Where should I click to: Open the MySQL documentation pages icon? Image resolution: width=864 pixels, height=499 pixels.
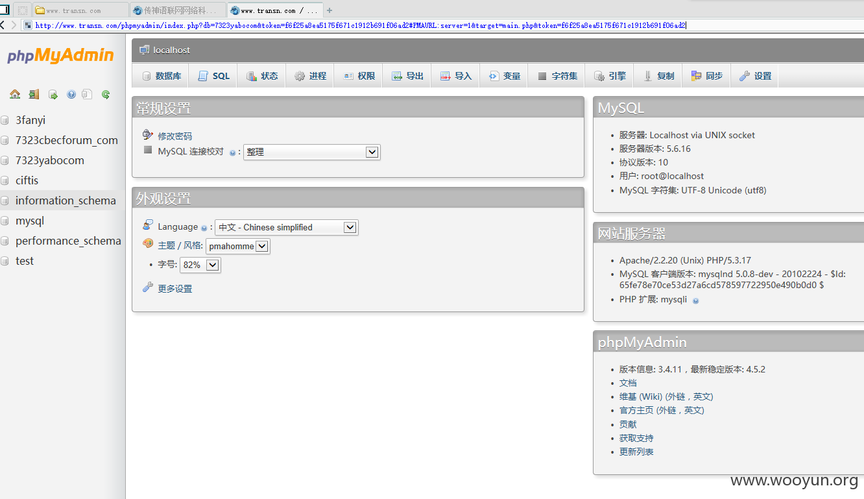pyautogui.click(x=88, y=94)
